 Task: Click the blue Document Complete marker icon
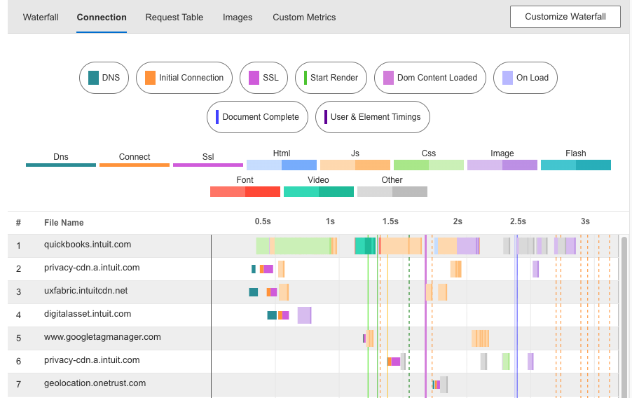point(217,117)
